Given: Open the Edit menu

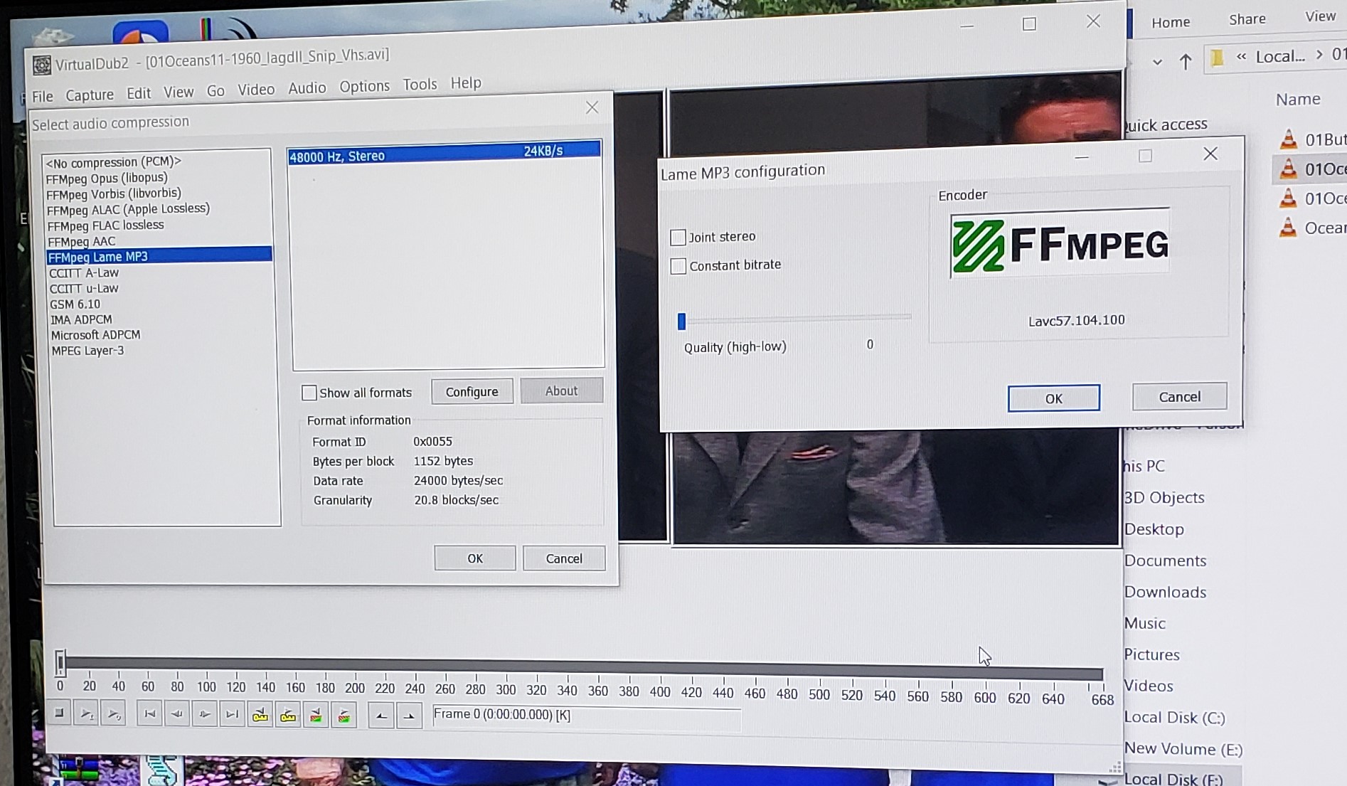Looking at the screenshot, I should click(x=139, y=93).
